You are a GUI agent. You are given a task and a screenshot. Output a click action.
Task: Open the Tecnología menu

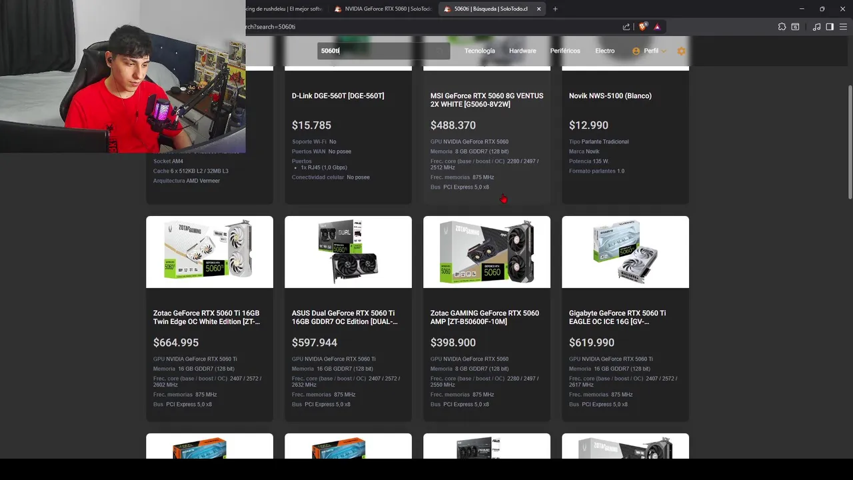(480, 51)
